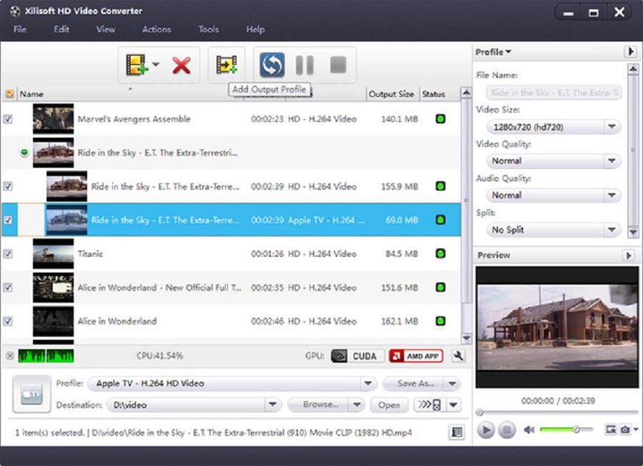The height and width of the screenshot is (466, 643).
Task: Click the Pause conversion icon
Action: point(304,66)
